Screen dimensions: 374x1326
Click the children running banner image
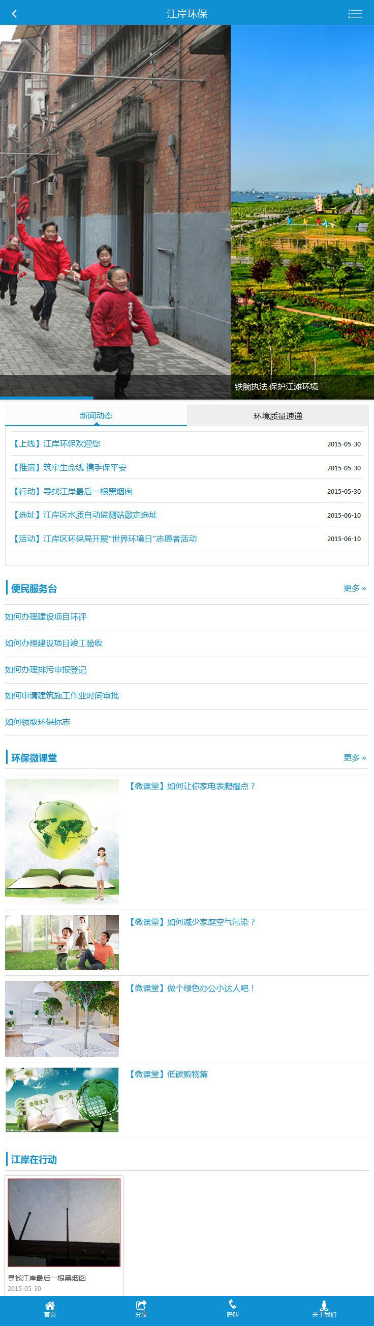pos(115,212)
